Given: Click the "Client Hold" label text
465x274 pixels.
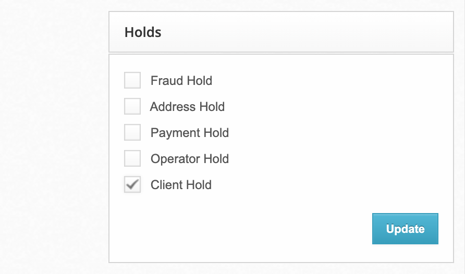Looking at the screenshot, I should (181, 185).
